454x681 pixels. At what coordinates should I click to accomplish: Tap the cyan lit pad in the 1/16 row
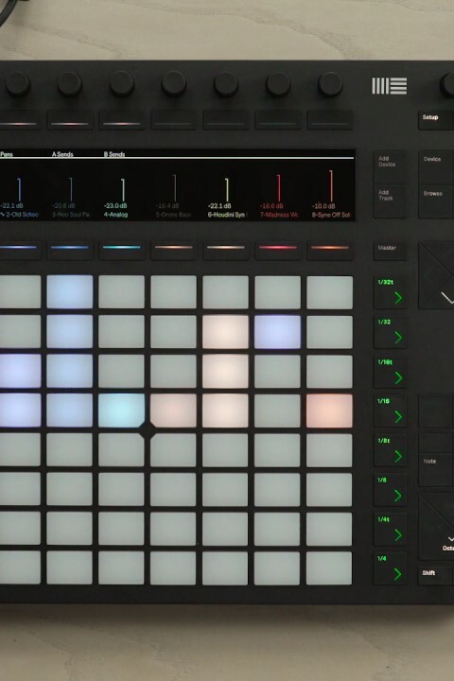click(x=122, y=410)
